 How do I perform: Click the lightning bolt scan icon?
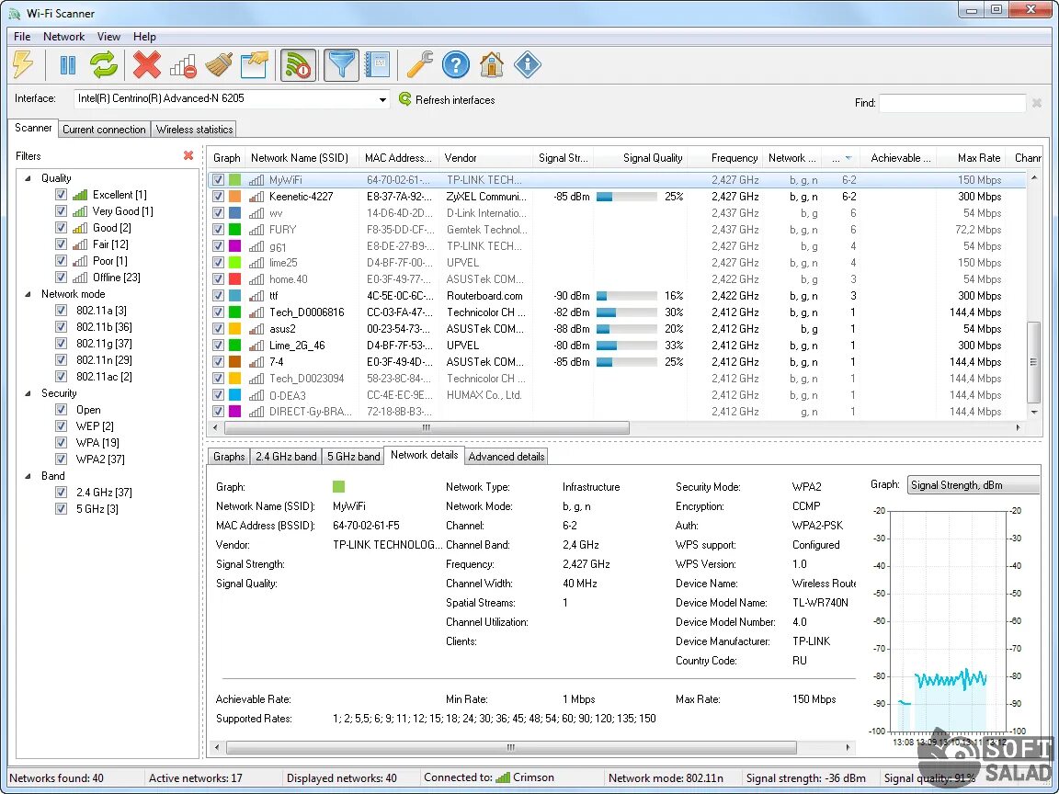[23, 65]
